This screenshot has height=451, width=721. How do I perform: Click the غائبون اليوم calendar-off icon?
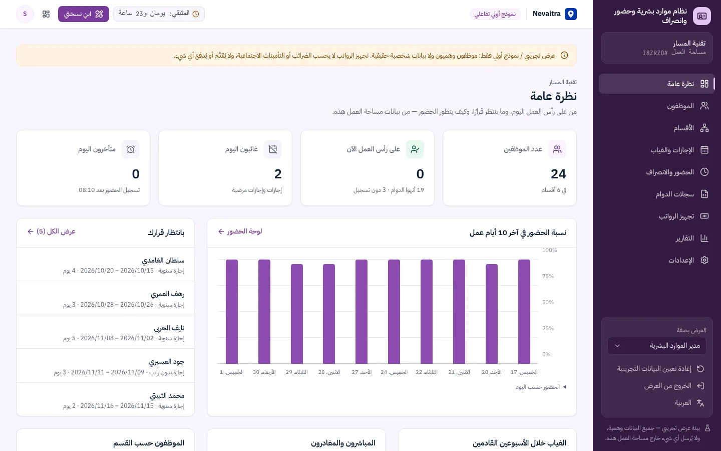(273, 149)
